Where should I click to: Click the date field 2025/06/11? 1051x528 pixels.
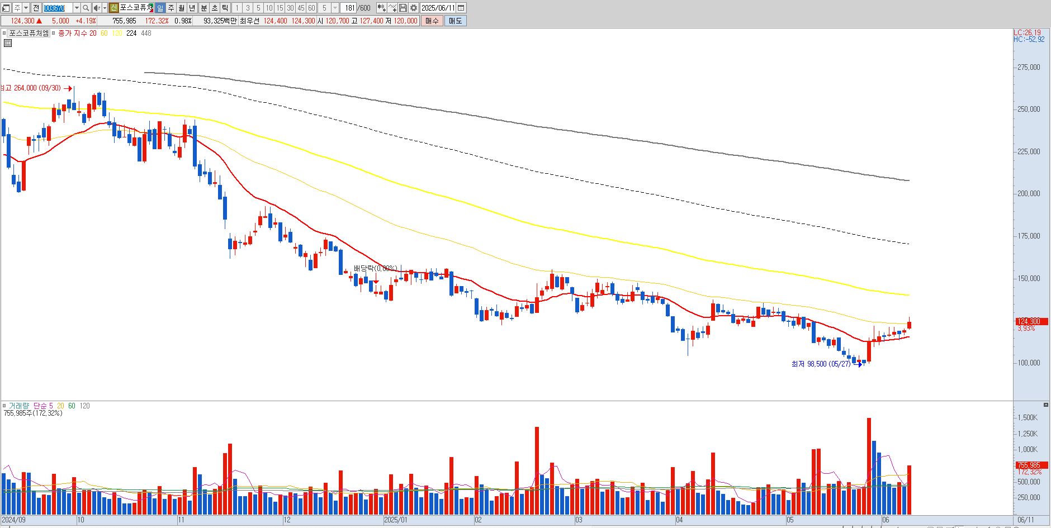pos(438,8)
